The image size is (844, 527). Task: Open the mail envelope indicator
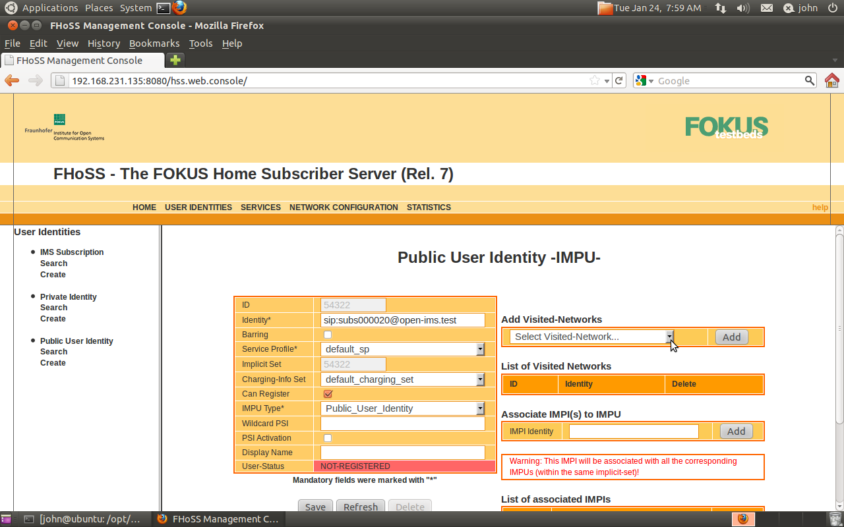tap(767, 8)
